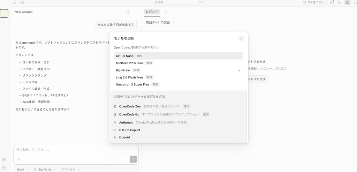This screenshot has width=357, height=172.
Task: Pick the Nemotron 3 Super Free model
Action: coord(132,84)
